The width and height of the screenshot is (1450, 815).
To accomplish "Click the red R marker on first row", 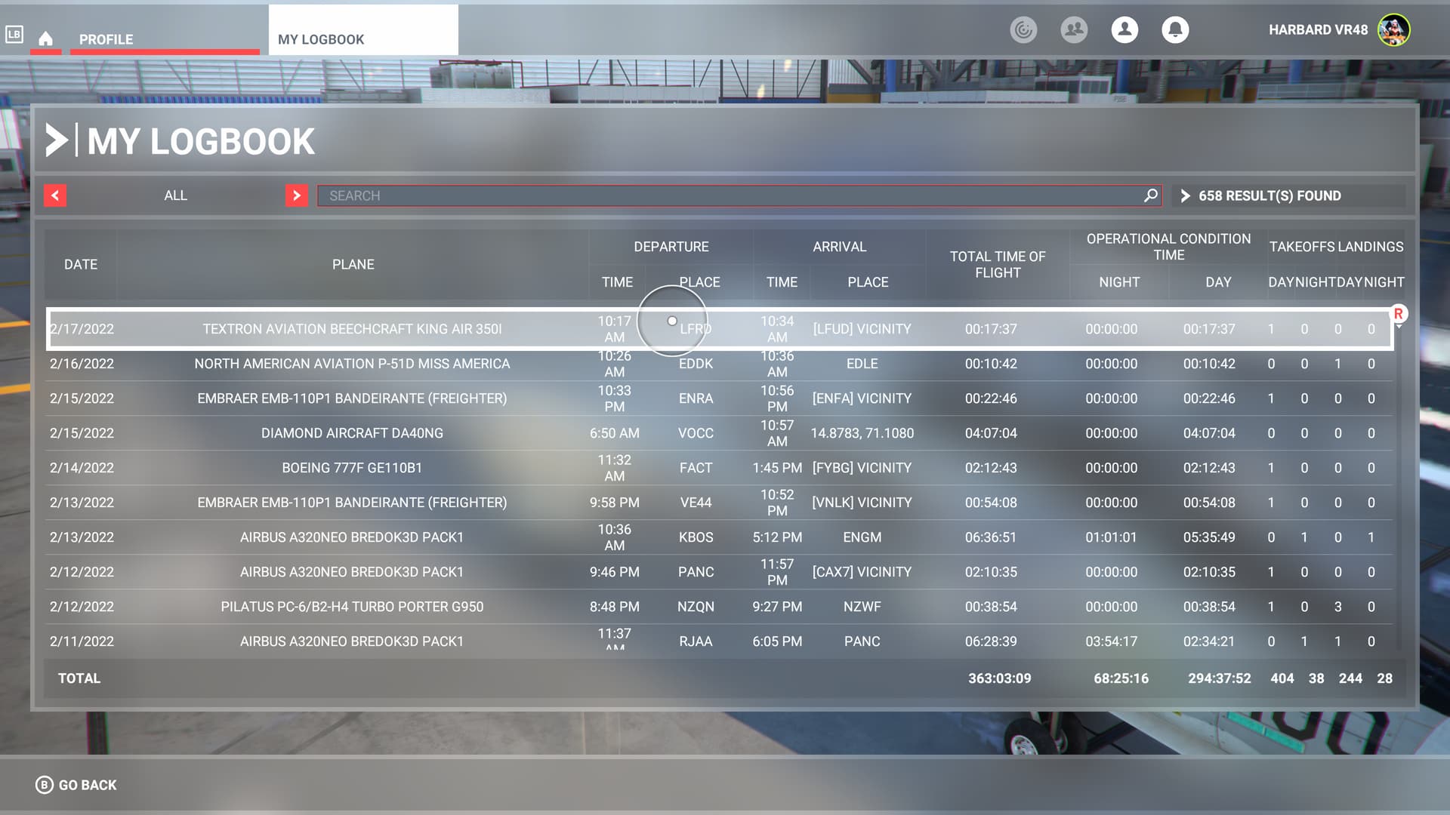I will [x=1399, y=313].
